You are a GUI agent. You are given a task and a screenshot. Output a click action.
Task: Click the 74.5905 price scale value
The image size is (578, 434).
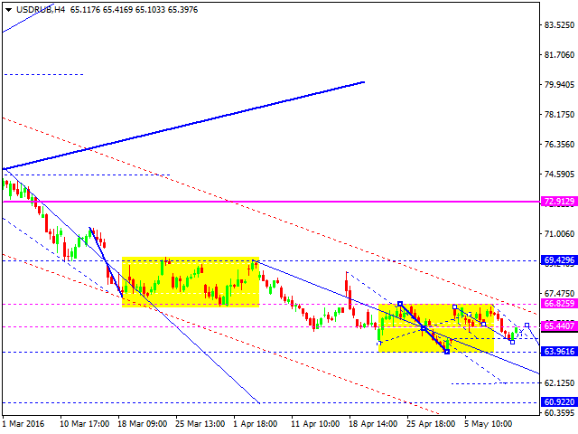tap(559, 175)
